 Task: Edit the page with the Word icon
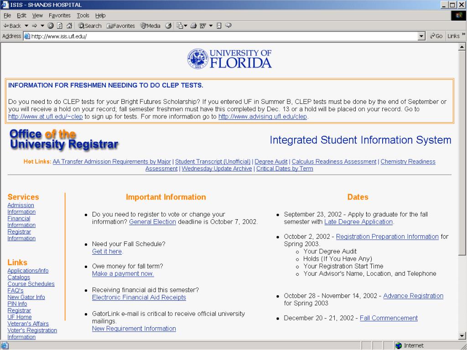coord(203,26)
